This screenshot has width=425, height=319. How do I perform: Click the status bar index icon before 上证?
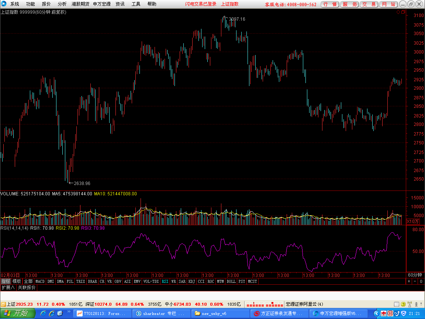tap(3, 304)
